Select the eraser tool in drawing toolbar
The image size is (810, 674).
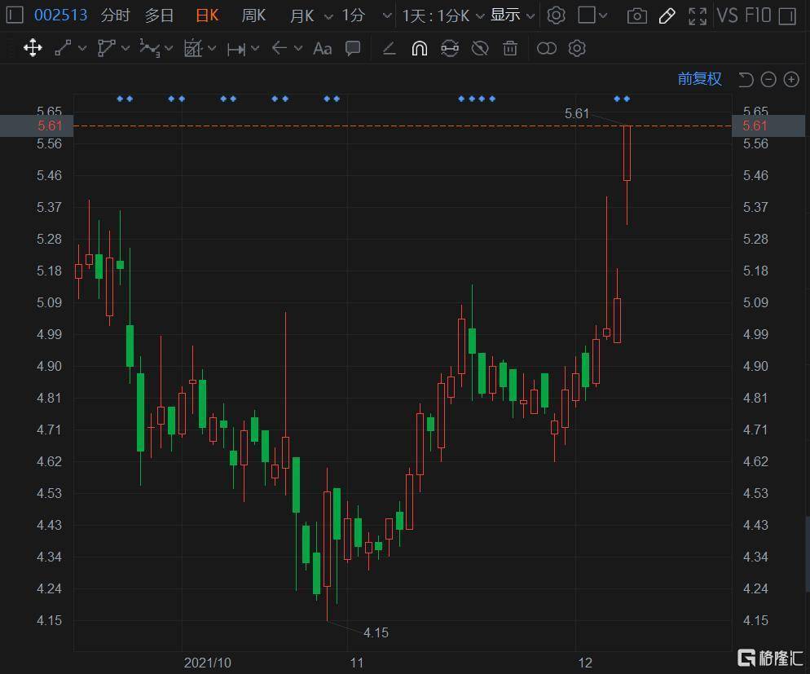coord(389,49)
